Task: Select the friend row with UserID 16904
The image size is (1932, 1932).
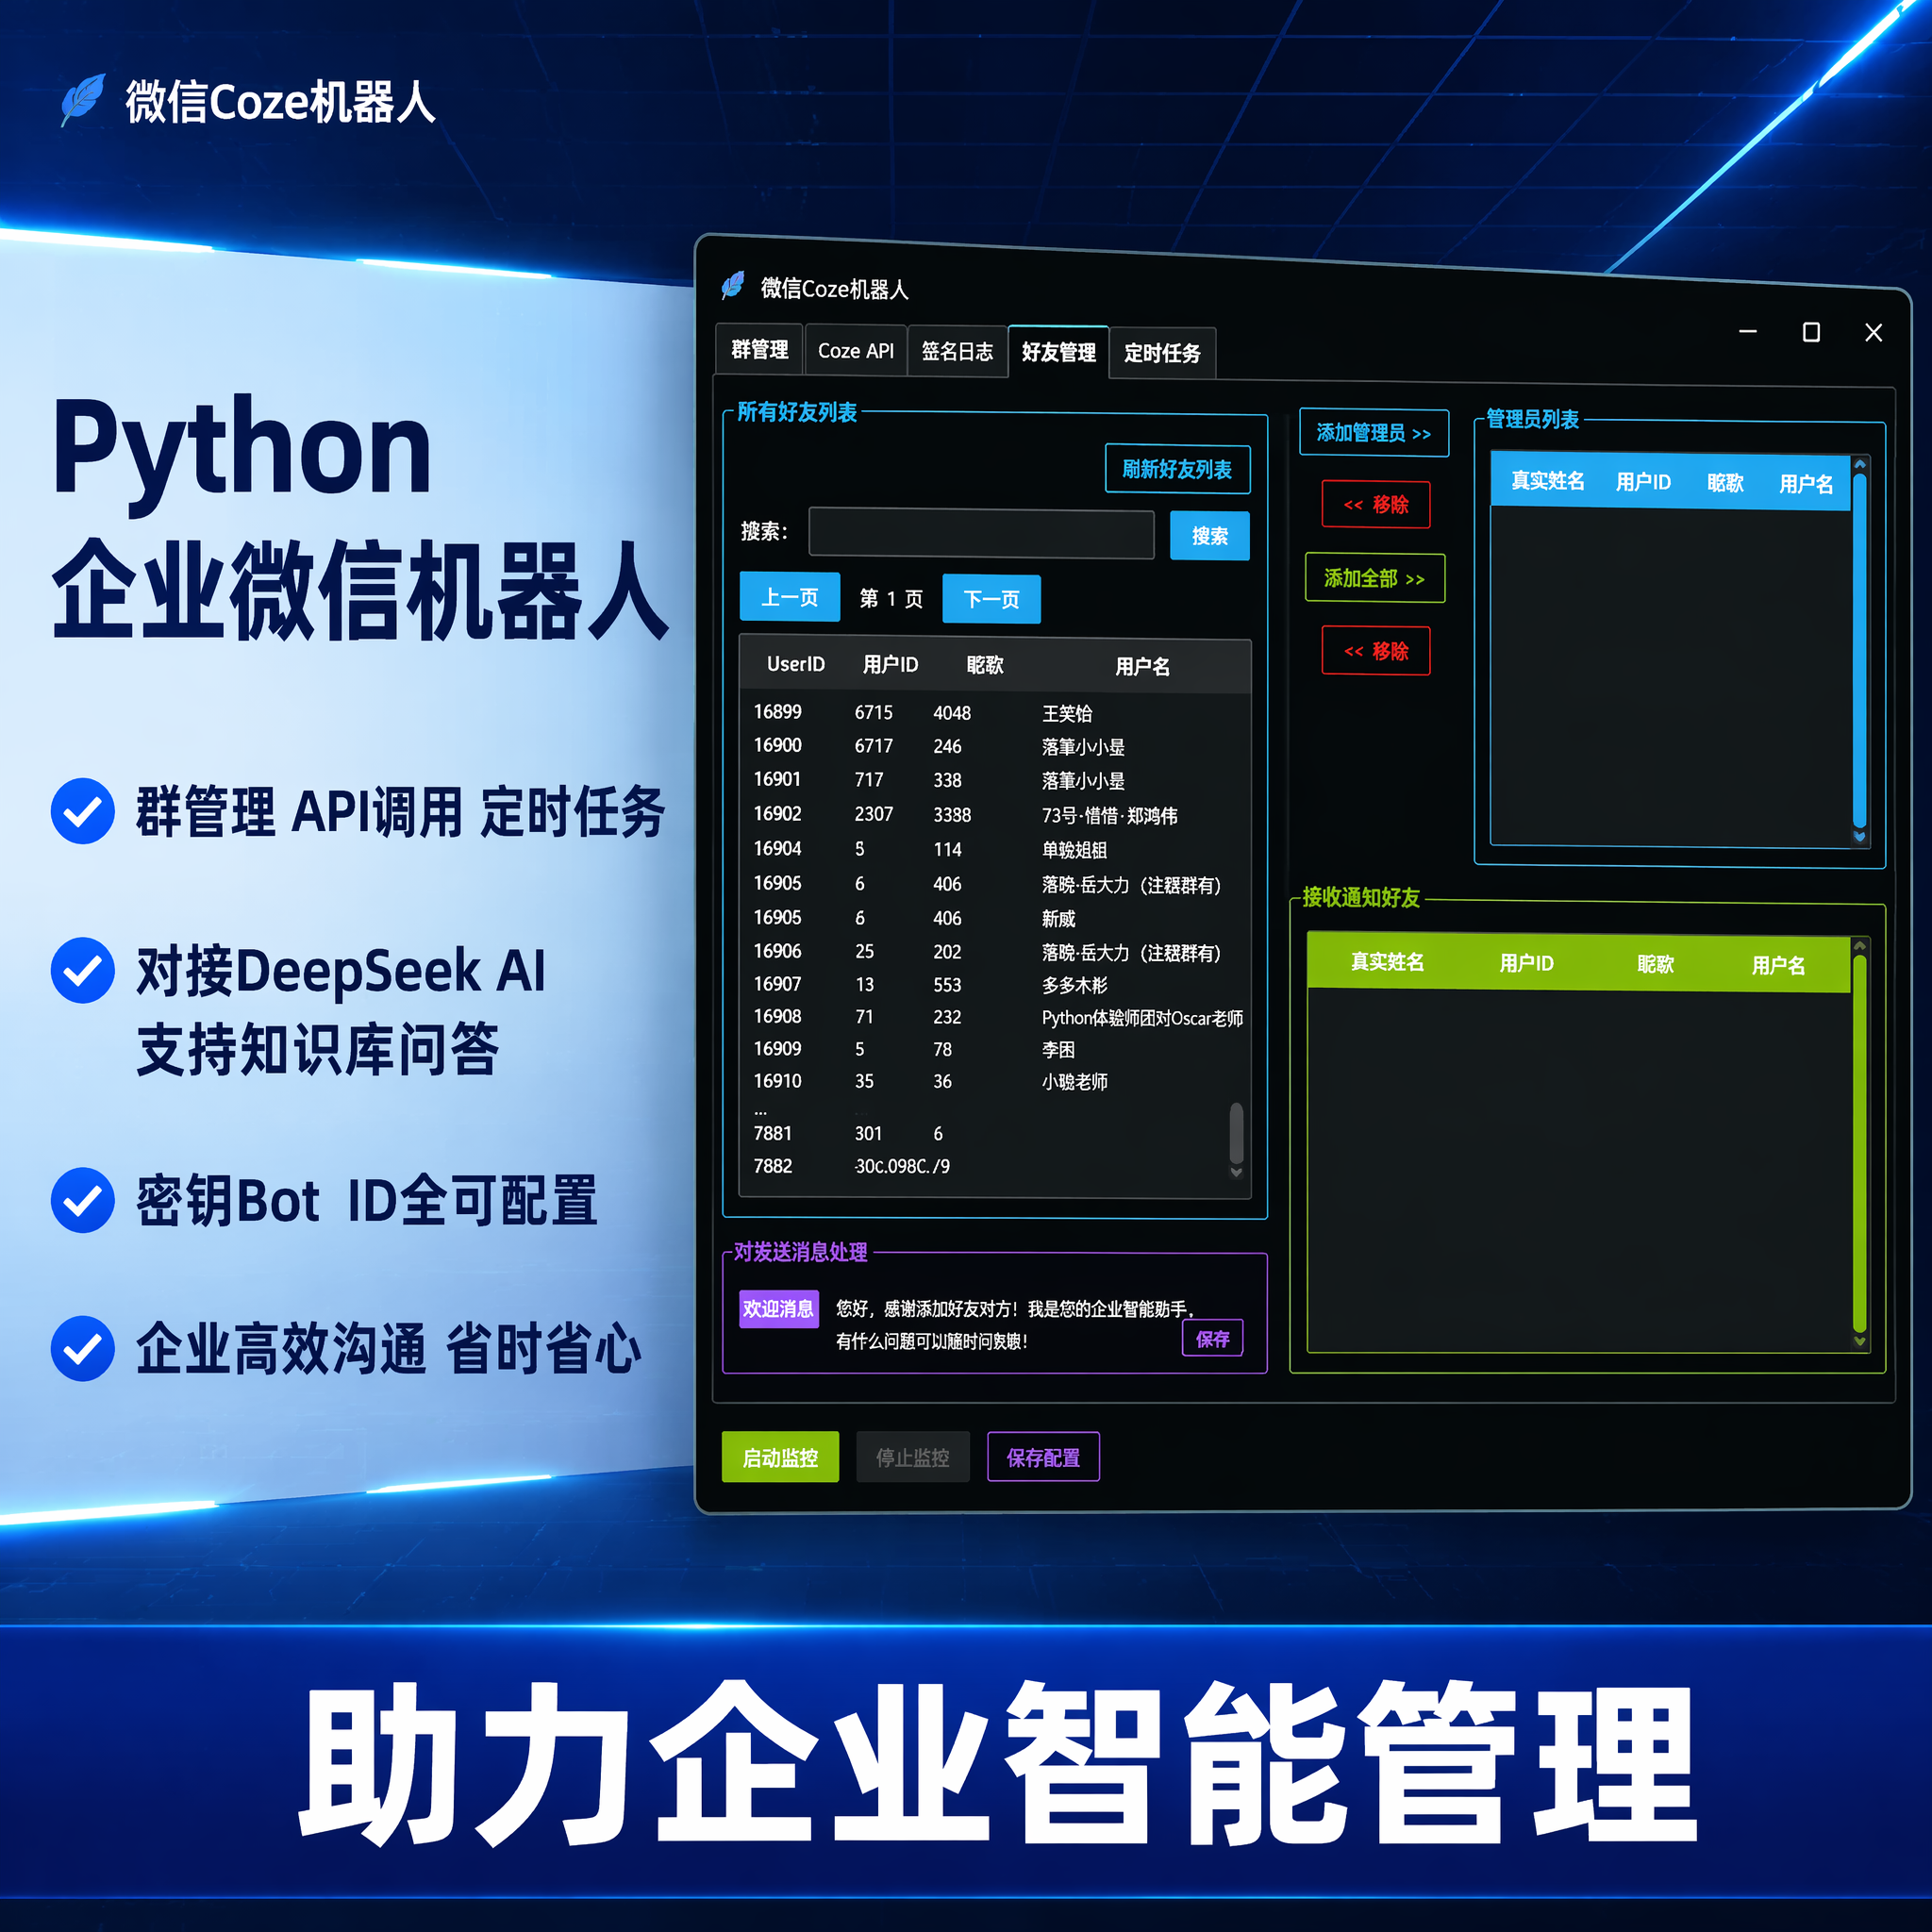Action: click(x=995, y=849)
